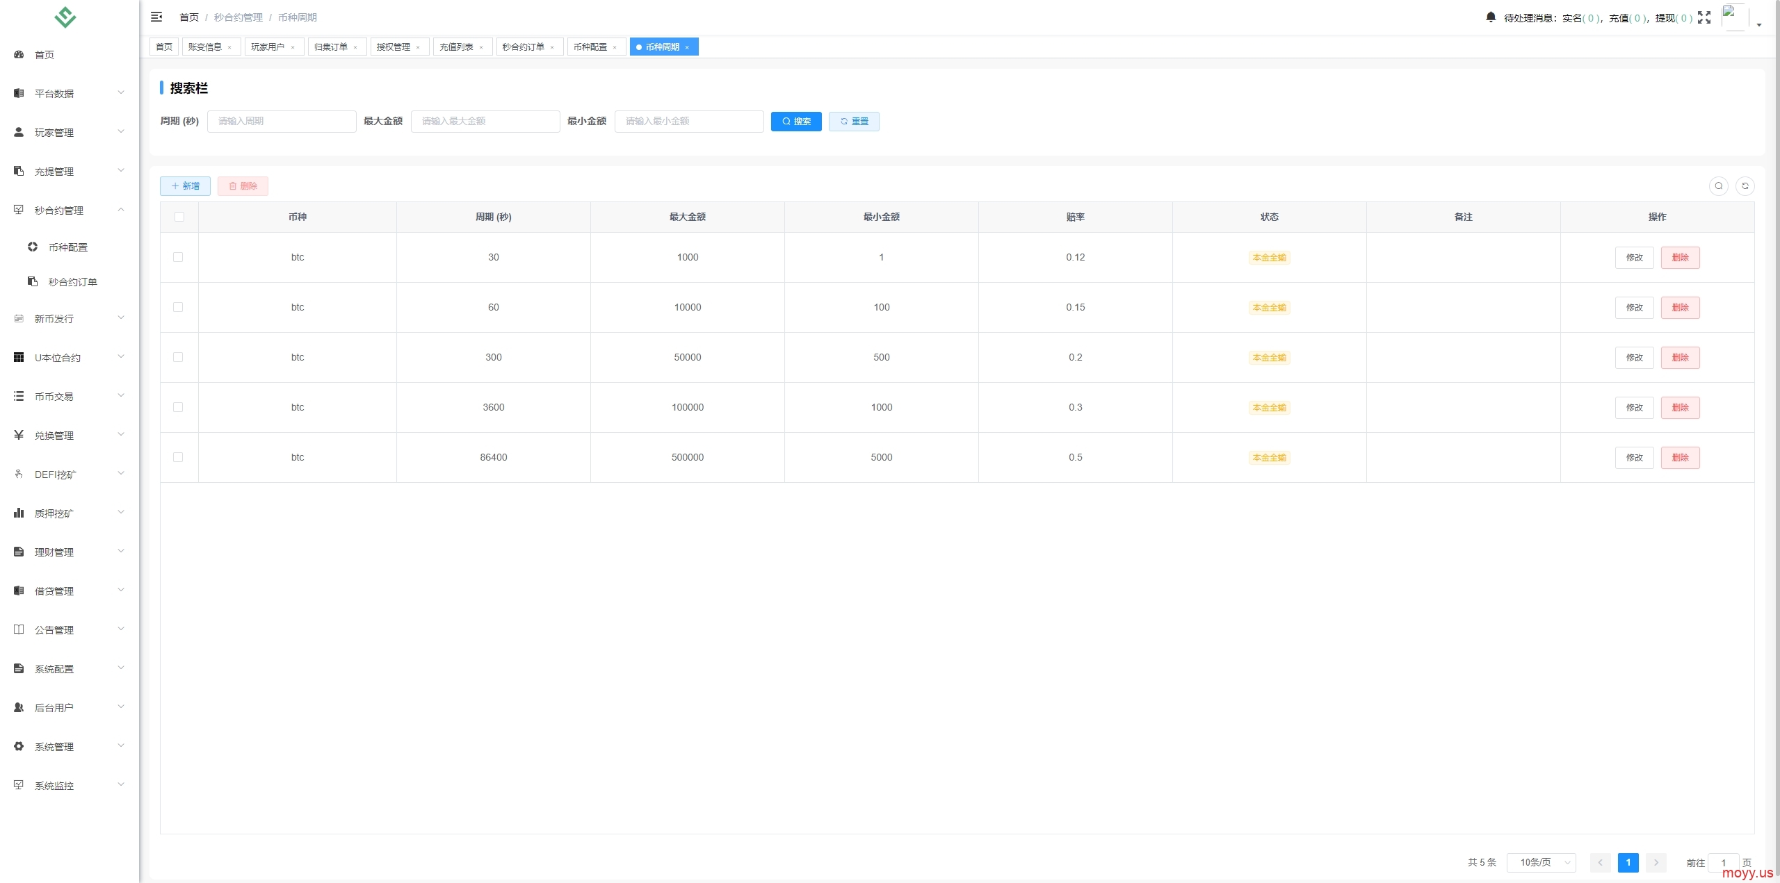
Task: Click the page 1 pagination button
Action: pyautogui.click(x=1628, y=862)
